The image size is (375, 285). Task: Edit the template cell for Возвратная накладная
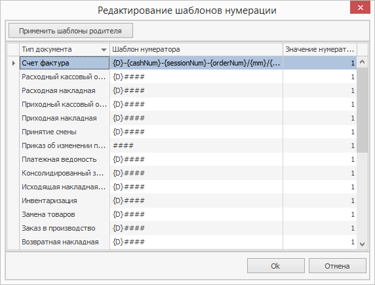click(x=196, y=242)
